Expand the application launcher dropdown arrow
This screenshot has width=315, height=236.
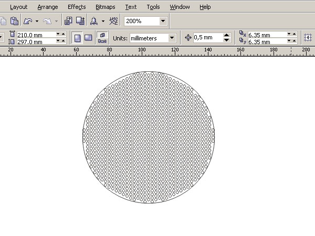click(103, 21)
